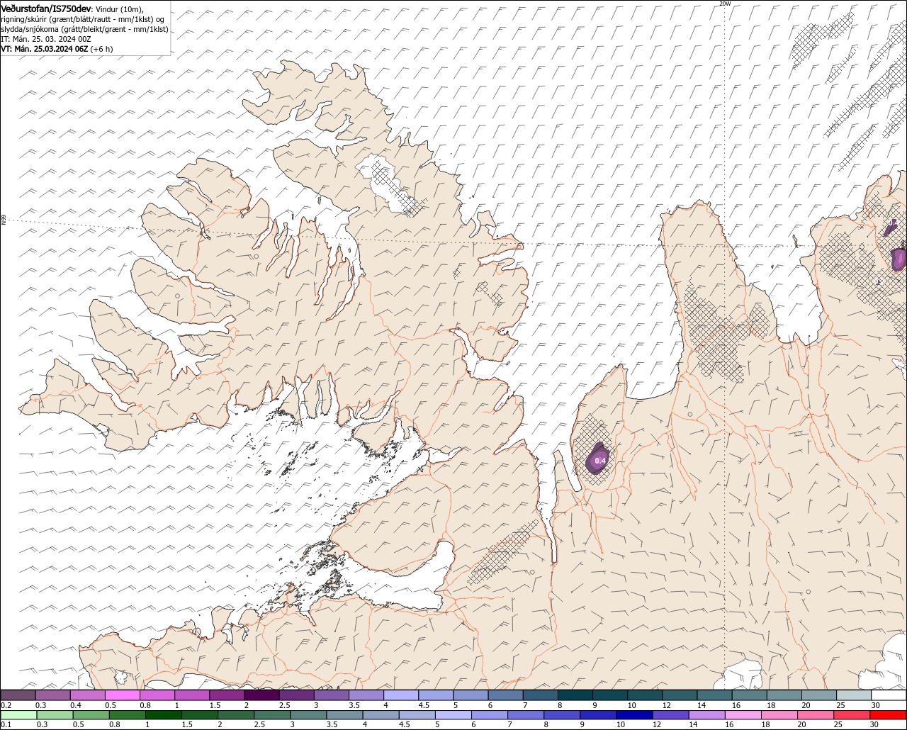Pick the grey-green 3–3.5 rain swatch
This screenshot has width=907, height=730.
(x=308, y=715)
